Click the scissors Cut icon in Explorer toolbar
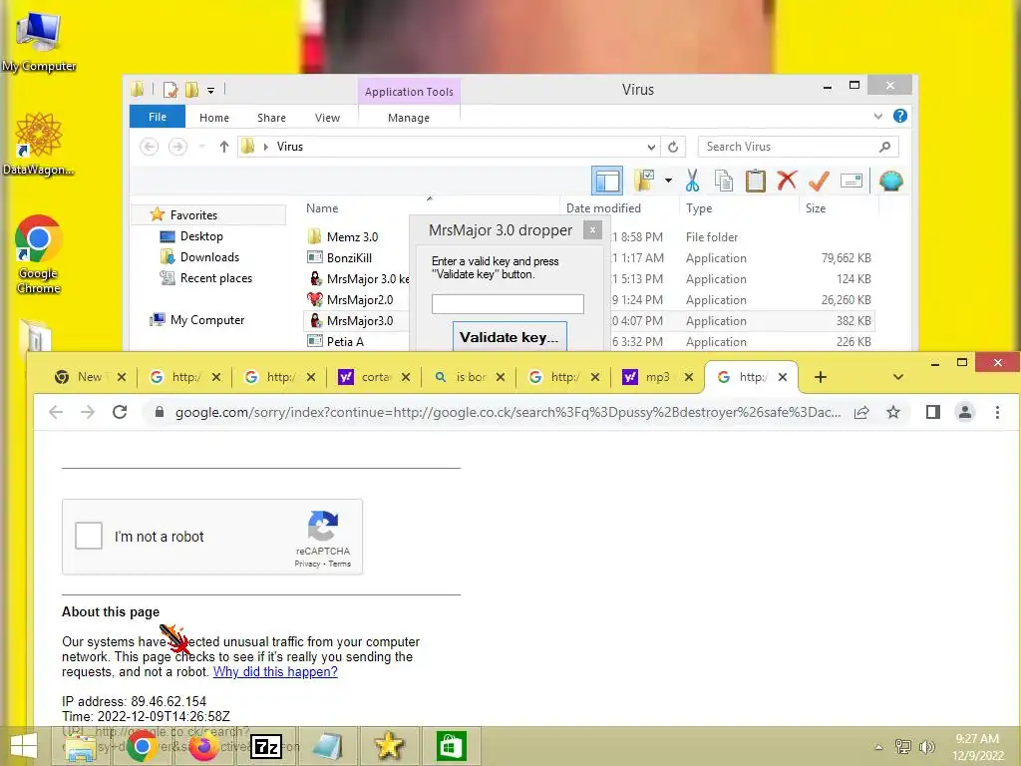Screen dimensions: 1021x766 [692, 181]
